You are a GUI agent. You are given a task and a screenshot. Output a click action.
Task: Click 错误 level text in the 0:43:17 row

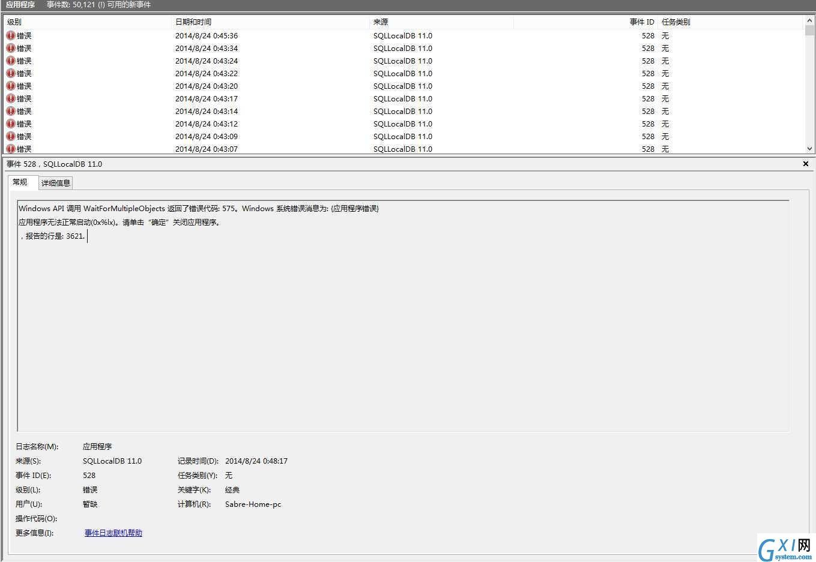(x=24, y=98)
